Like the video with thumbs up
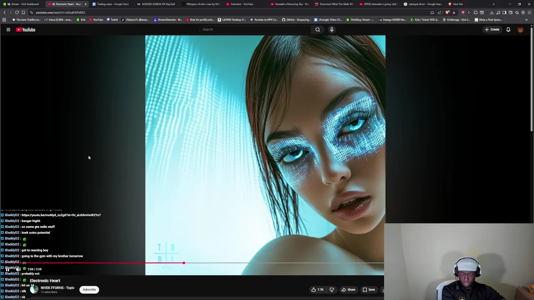The image size is (534, 300). click(317, 290)
